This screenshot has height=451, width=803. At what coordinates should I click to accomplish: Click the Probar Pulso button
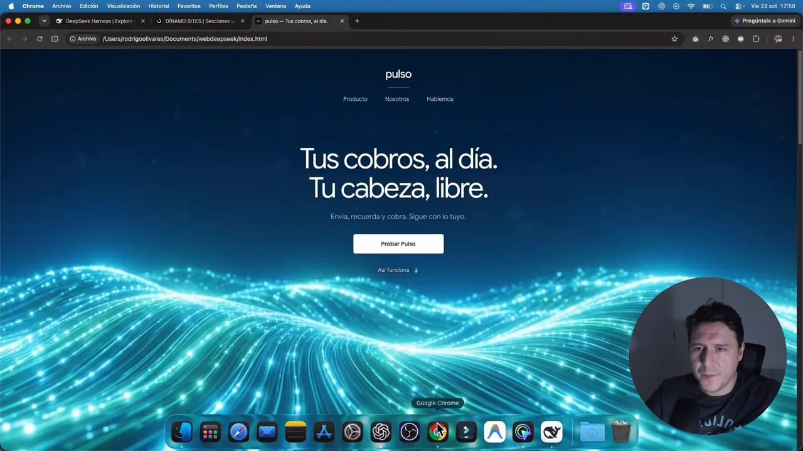click(398, 244)
